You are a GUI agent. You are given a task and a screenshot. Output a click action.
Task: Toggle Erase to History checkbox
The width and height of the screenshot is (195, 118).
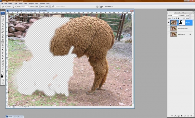[56, 6]
